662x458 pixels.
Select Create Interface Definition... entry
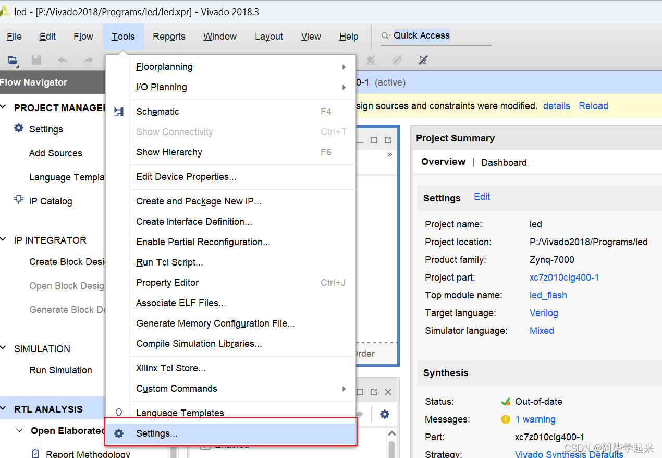231,222
